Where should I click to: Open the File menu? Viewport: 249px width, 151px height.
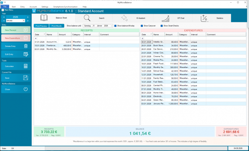[x=5, y=7]
